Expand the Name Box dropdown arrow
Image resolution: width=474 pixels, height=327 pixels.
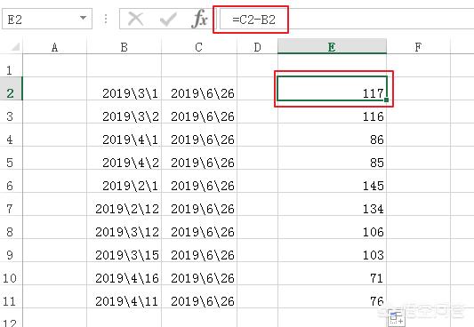click(x=83, y=18)
